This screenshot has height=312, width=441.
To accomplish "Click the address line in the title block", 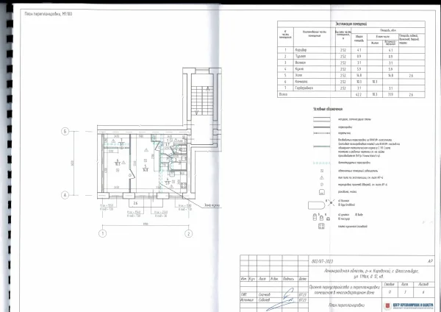I will (x=371, y=274).
